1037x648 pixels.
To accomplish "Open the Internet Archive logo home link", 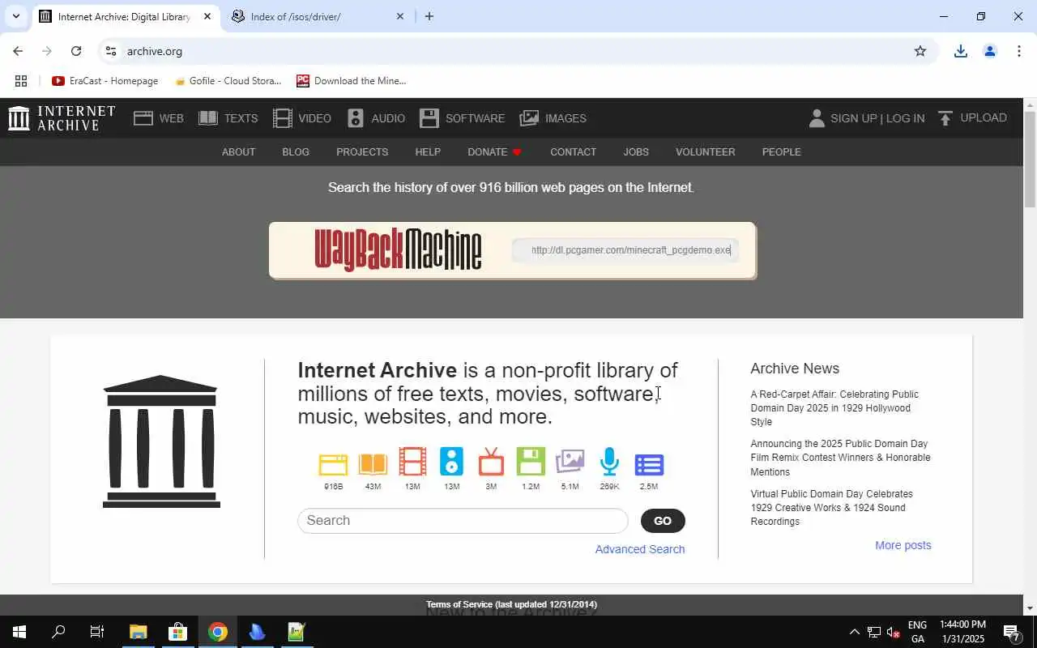I will coord(62,118).
